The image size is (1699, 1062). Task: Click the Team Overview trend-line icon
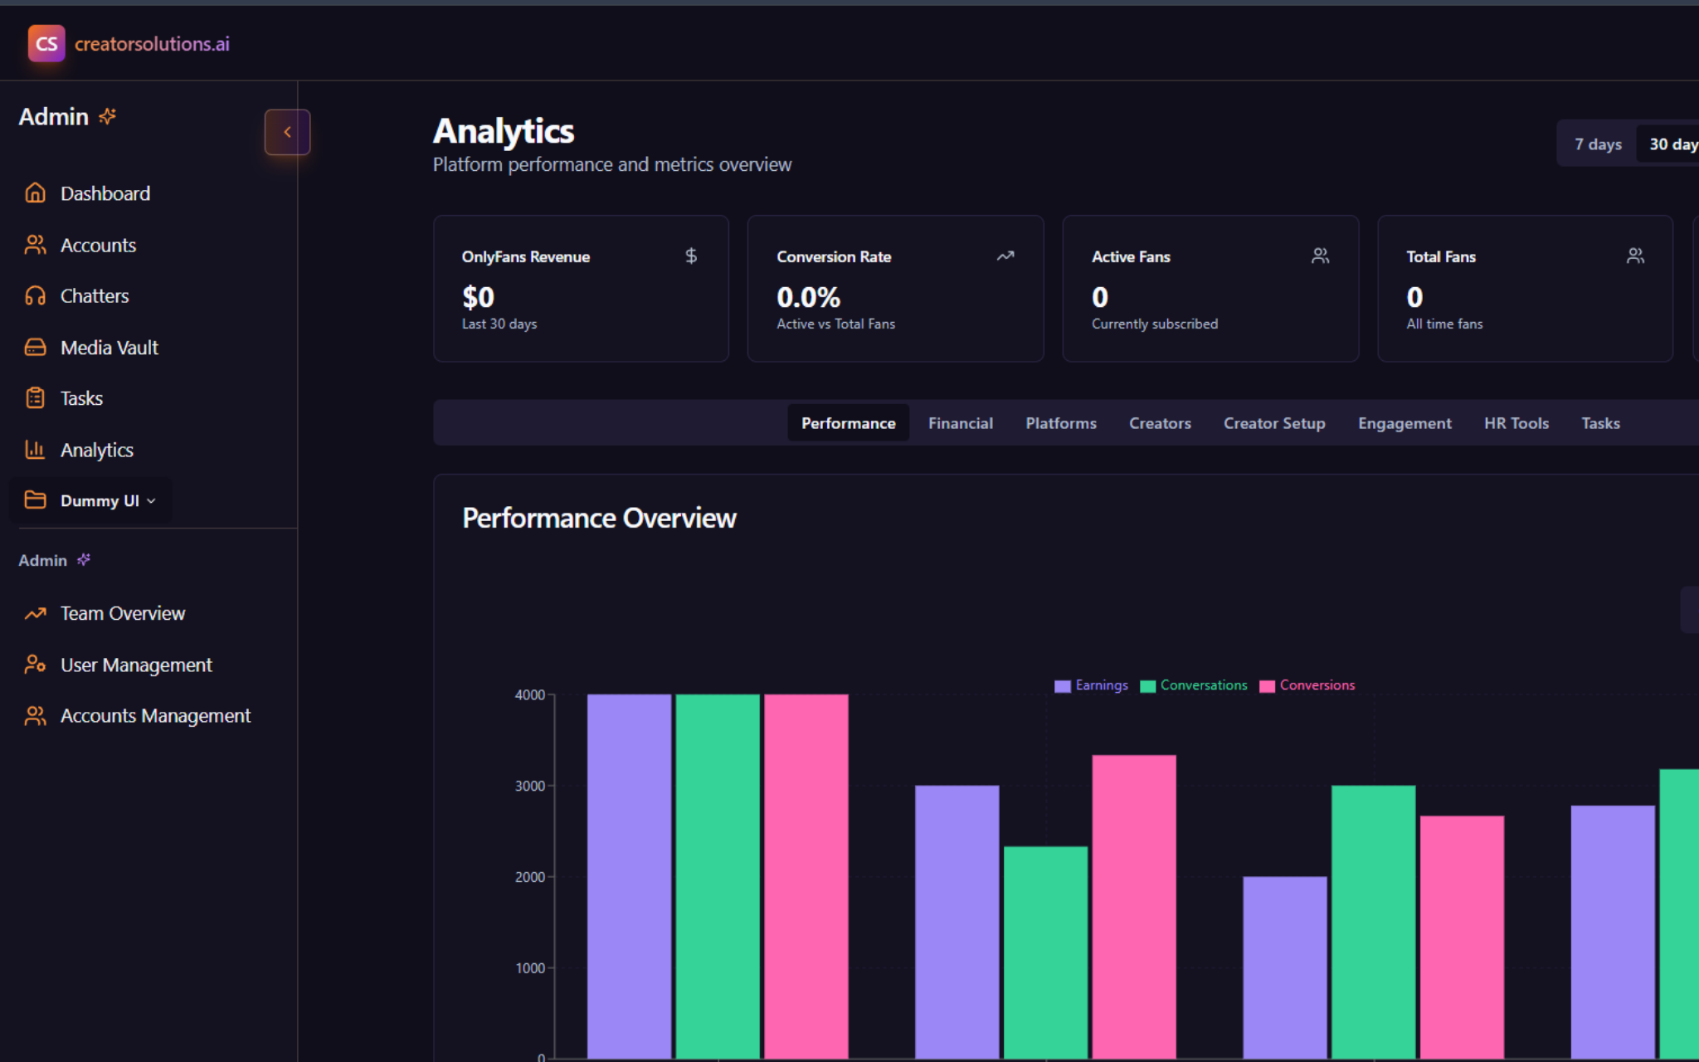(35, 613)
